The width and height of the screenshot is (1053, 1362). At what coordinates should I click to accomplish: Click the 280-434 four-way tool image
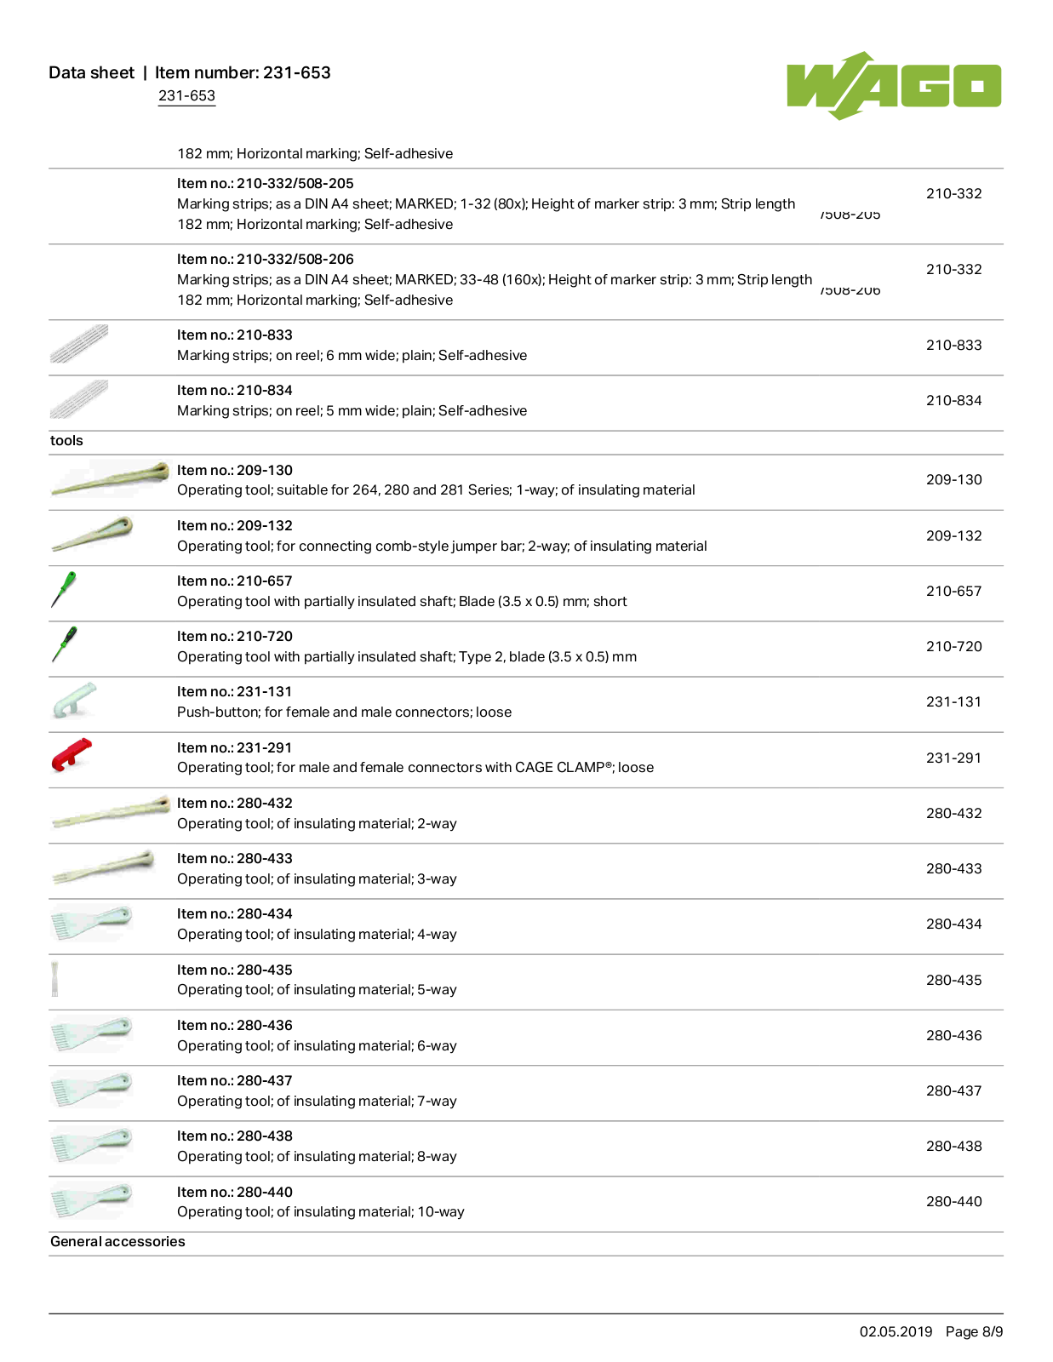[x=91, y=923]
